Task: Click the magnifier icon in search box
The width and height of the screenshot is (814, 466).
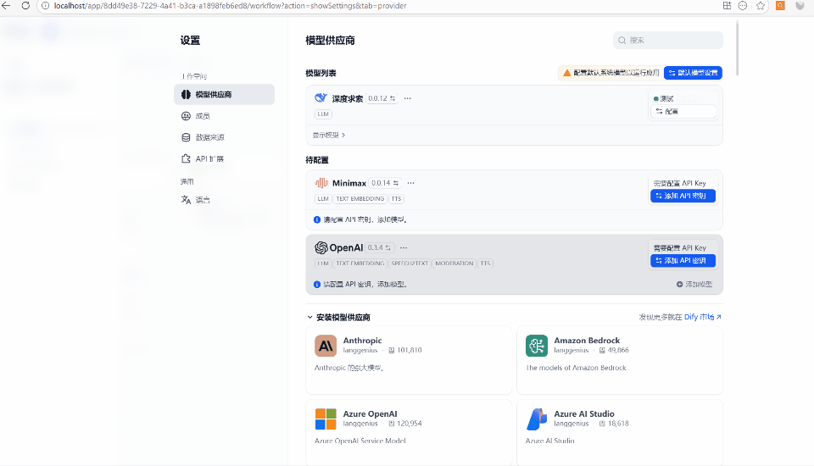Action: (622, 40)
